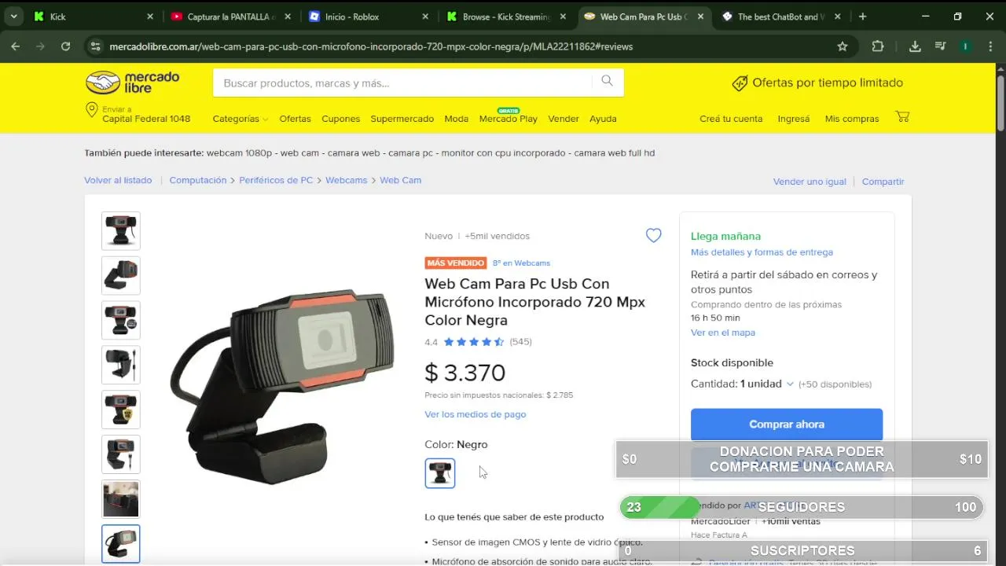This screenshot has height=566, width=1006.
Task: Click Creá tu cuenta link
Action: coord(731,119)
